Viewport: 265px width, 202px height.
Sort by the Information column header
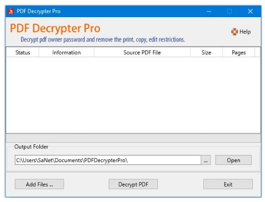point(66,53)
